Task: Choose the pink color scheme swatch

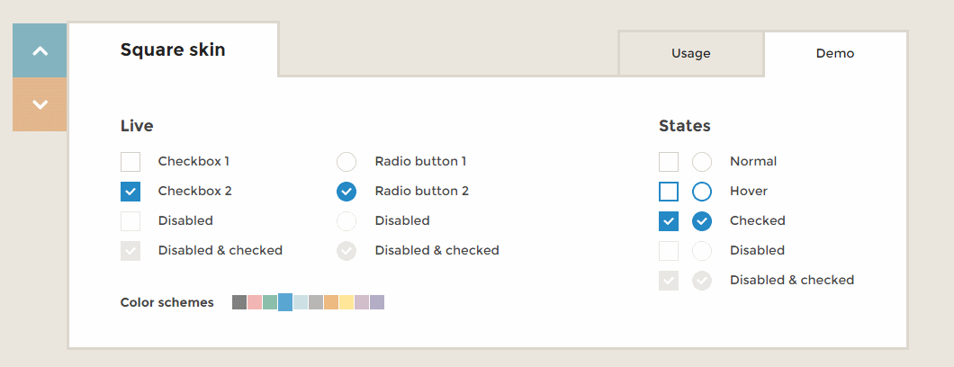Action: click(x=255, y=302)
